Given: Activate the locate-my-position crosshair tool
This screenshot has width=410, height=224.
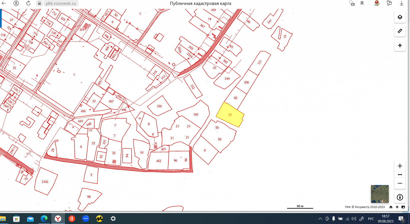Looking at the screenshot, I should click(x=400, y=45).
